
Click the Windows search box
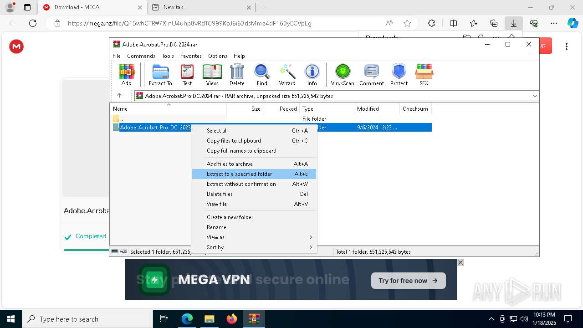(87, 319)
